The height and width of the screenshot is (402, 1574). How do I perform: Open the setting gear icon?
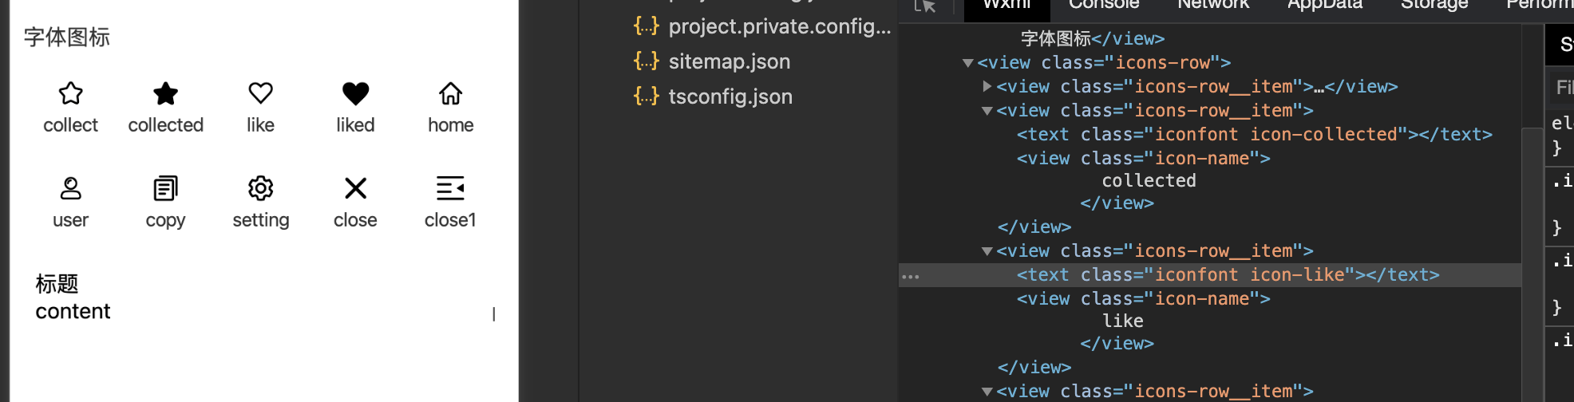pos(260,188)
